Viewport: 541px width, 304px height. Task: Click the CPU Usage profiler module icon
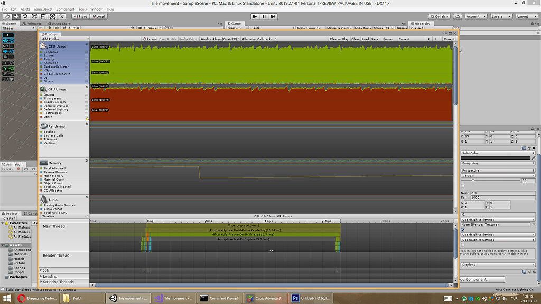tap(42, 46)
